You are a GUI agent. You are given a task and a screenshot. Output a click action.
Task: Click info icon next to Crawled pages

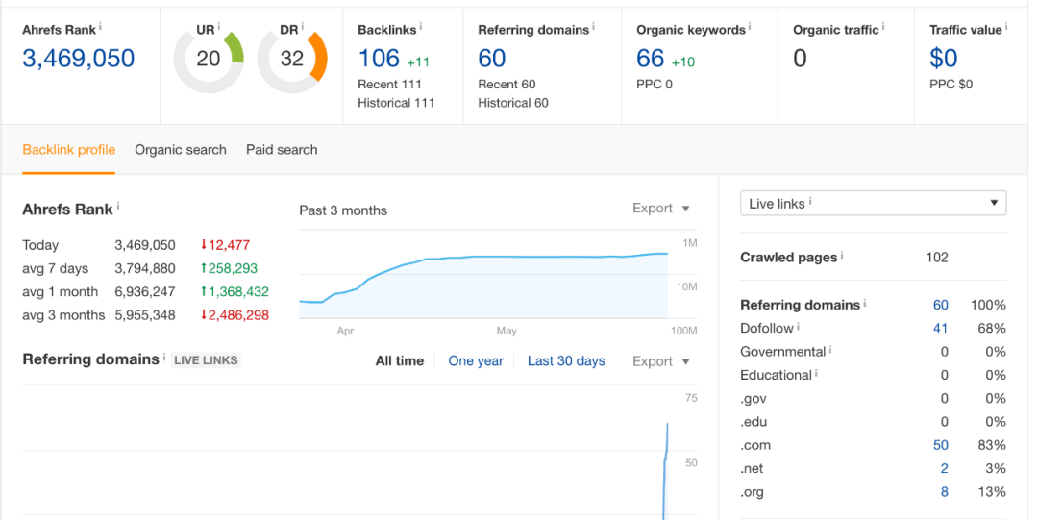click(x=842, y=255)
